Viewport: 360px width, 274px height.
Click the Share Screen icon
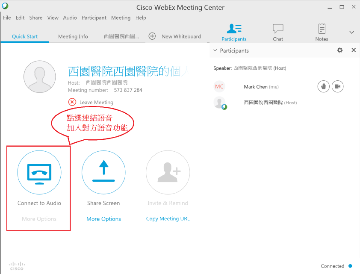pos(103,173)
